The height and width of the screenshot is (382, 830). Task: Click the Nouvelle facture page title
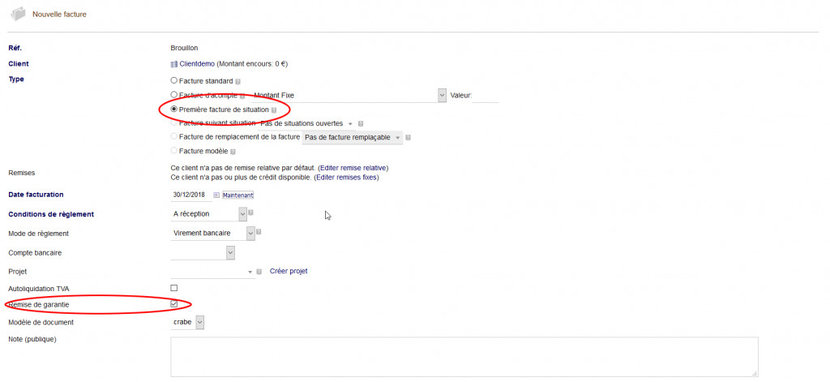tap(59, 15)
